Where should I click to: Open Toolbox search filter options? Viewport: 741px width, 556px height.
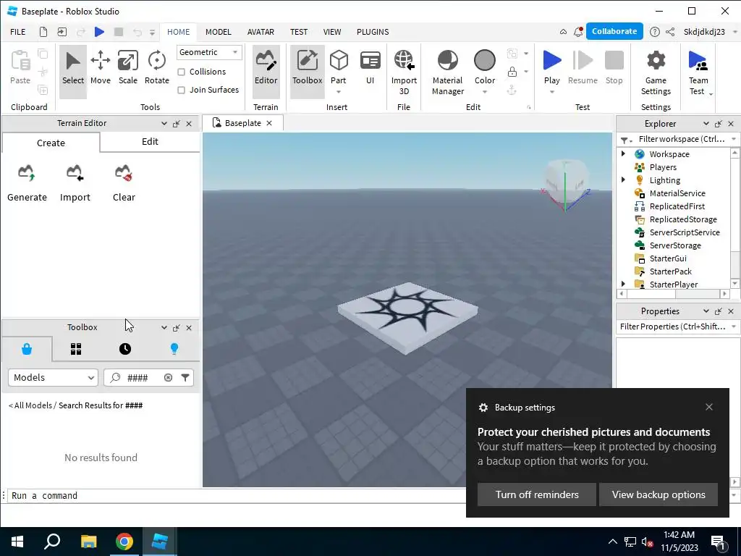pos(185,377)
